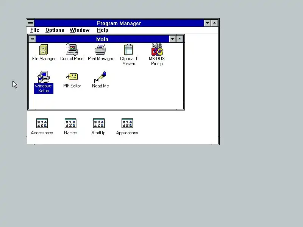Click the "Applications" label text

127,133
